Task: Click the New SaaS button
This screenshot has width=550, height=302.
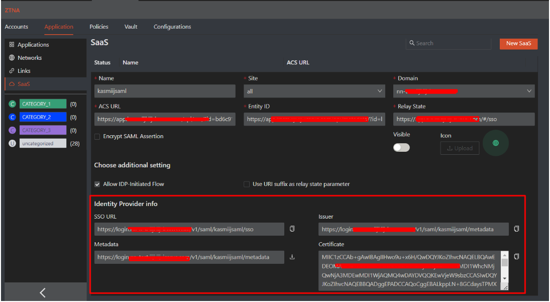Action: click(518, 44)
